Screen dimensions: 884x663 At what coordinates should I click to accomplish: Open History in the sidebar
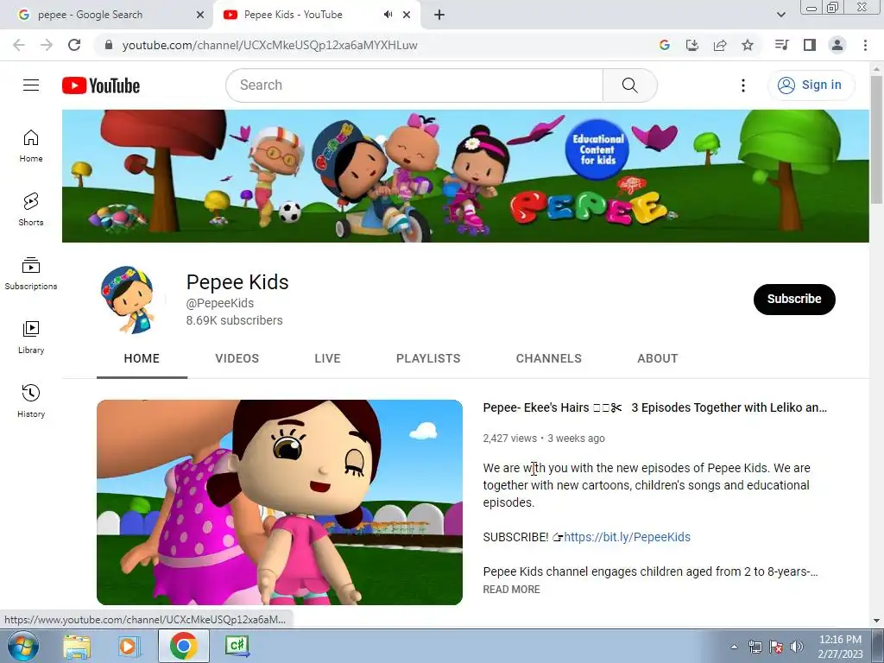coord(31,401)
